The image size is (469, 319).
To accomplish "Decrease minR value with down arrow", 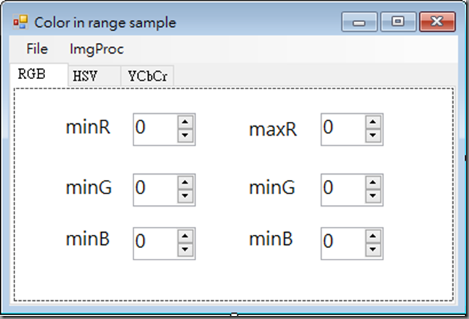I will [x=185, y=136].
